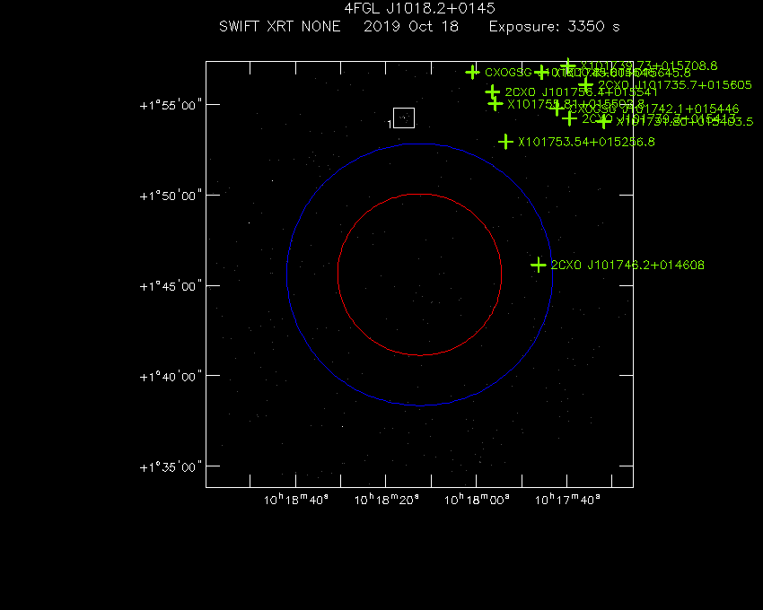Click the 10h17m40s right ascension label
This screenshot has height=610, width=763.
[567, 500]
